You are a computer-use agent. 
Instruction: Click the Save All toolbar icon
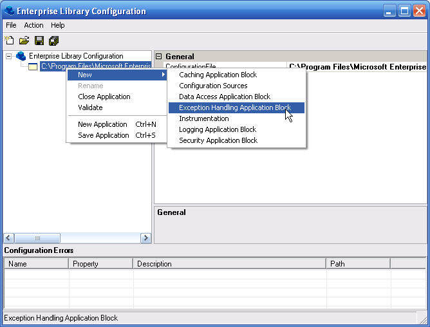pyautogui.click(x=53, y=41)
